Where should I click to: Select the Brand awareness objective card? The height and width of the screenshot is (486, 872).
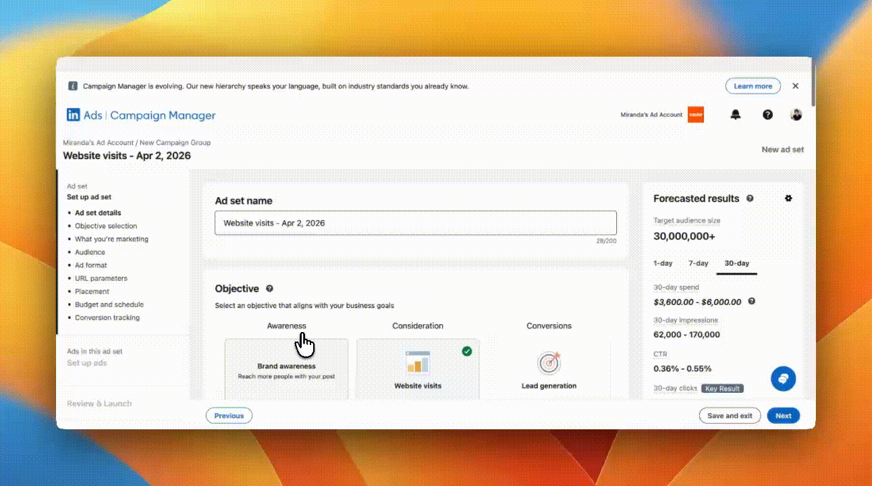287,369
